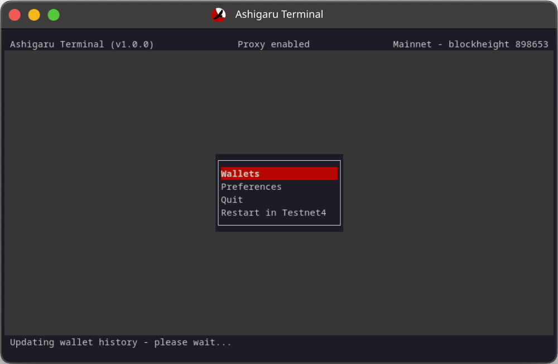The width and height of the screenshot is (558, 364).
Task: Click the "Testnet4" word in the menu
Action: pos(304,213)
